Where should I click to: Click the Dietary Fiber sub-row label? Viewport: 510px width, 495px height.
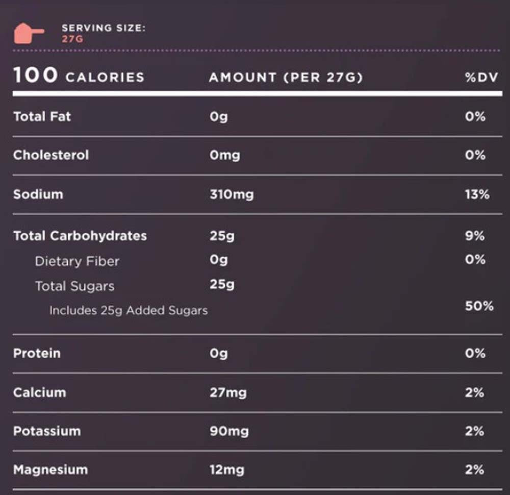(77, 261)
